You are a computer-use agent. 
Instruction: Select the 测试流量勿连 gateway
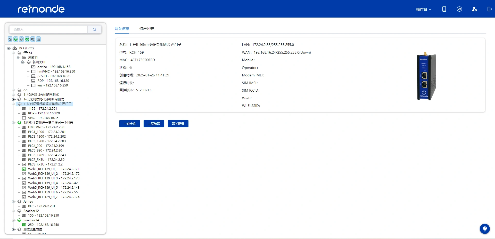tap(32, 229)
